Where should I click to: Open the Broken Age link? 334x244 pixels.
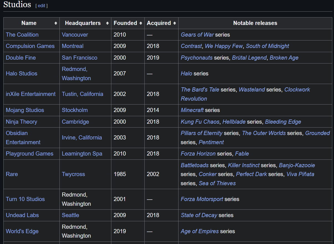pyautogui.click(x=284, y=58)
